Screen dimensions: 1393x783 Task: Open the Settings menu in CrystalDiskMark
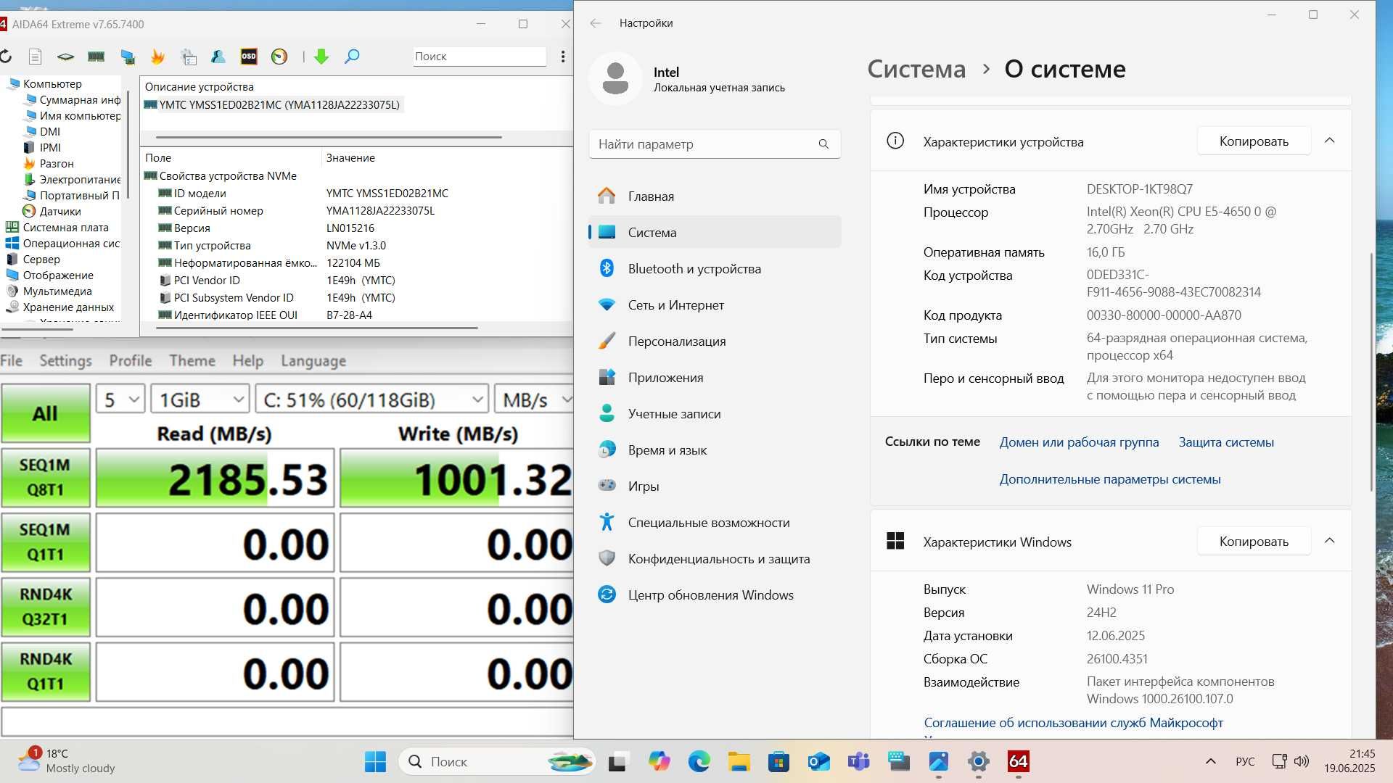pyautogui.click(x=65, y=361)
